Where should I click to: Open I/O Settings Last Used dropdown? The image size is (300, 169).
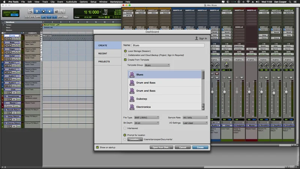195,123
